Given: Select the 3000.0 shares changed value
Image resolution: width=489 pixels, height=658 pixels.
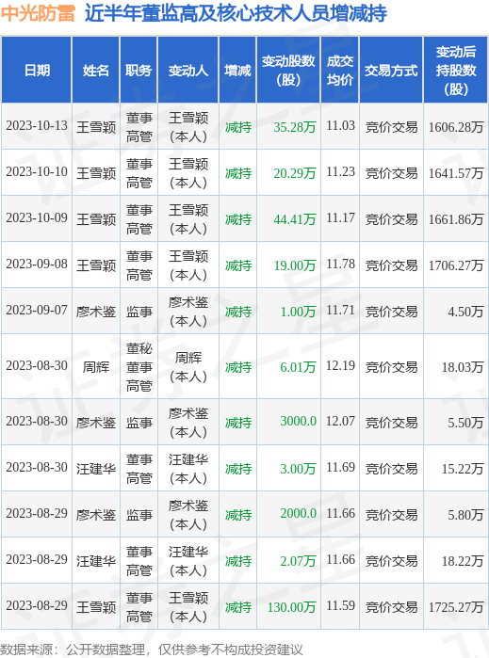Looking at the screenshot, I should (x=299, y=422).
